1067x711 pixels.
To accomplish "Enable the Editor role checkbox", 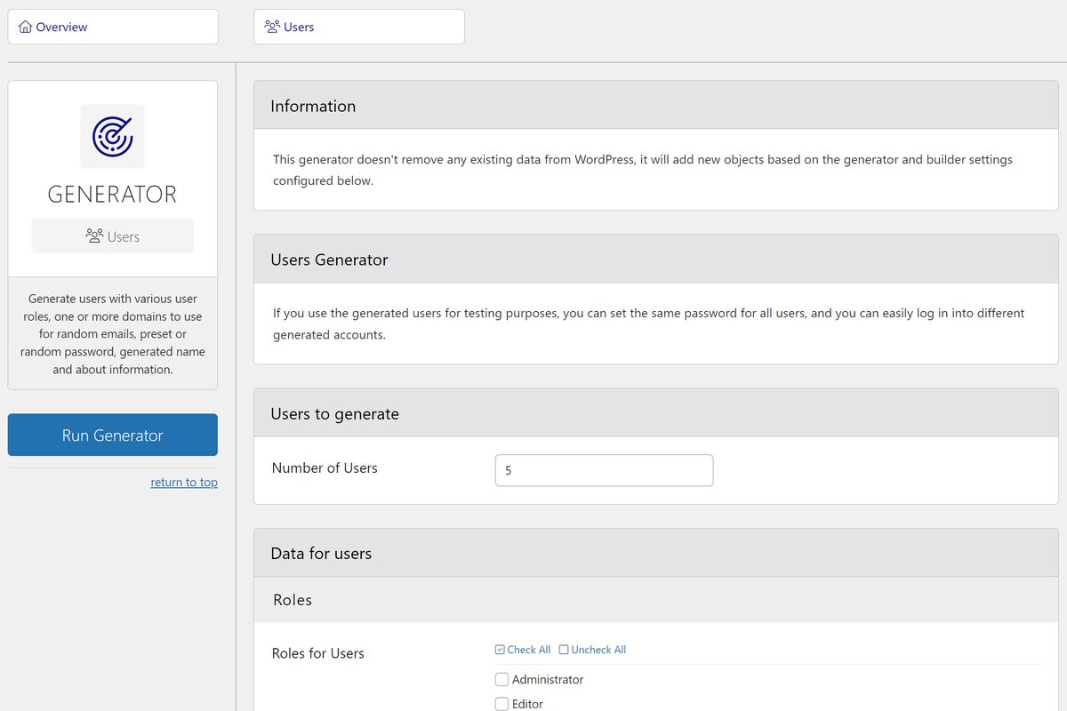I will pos(501,703).
